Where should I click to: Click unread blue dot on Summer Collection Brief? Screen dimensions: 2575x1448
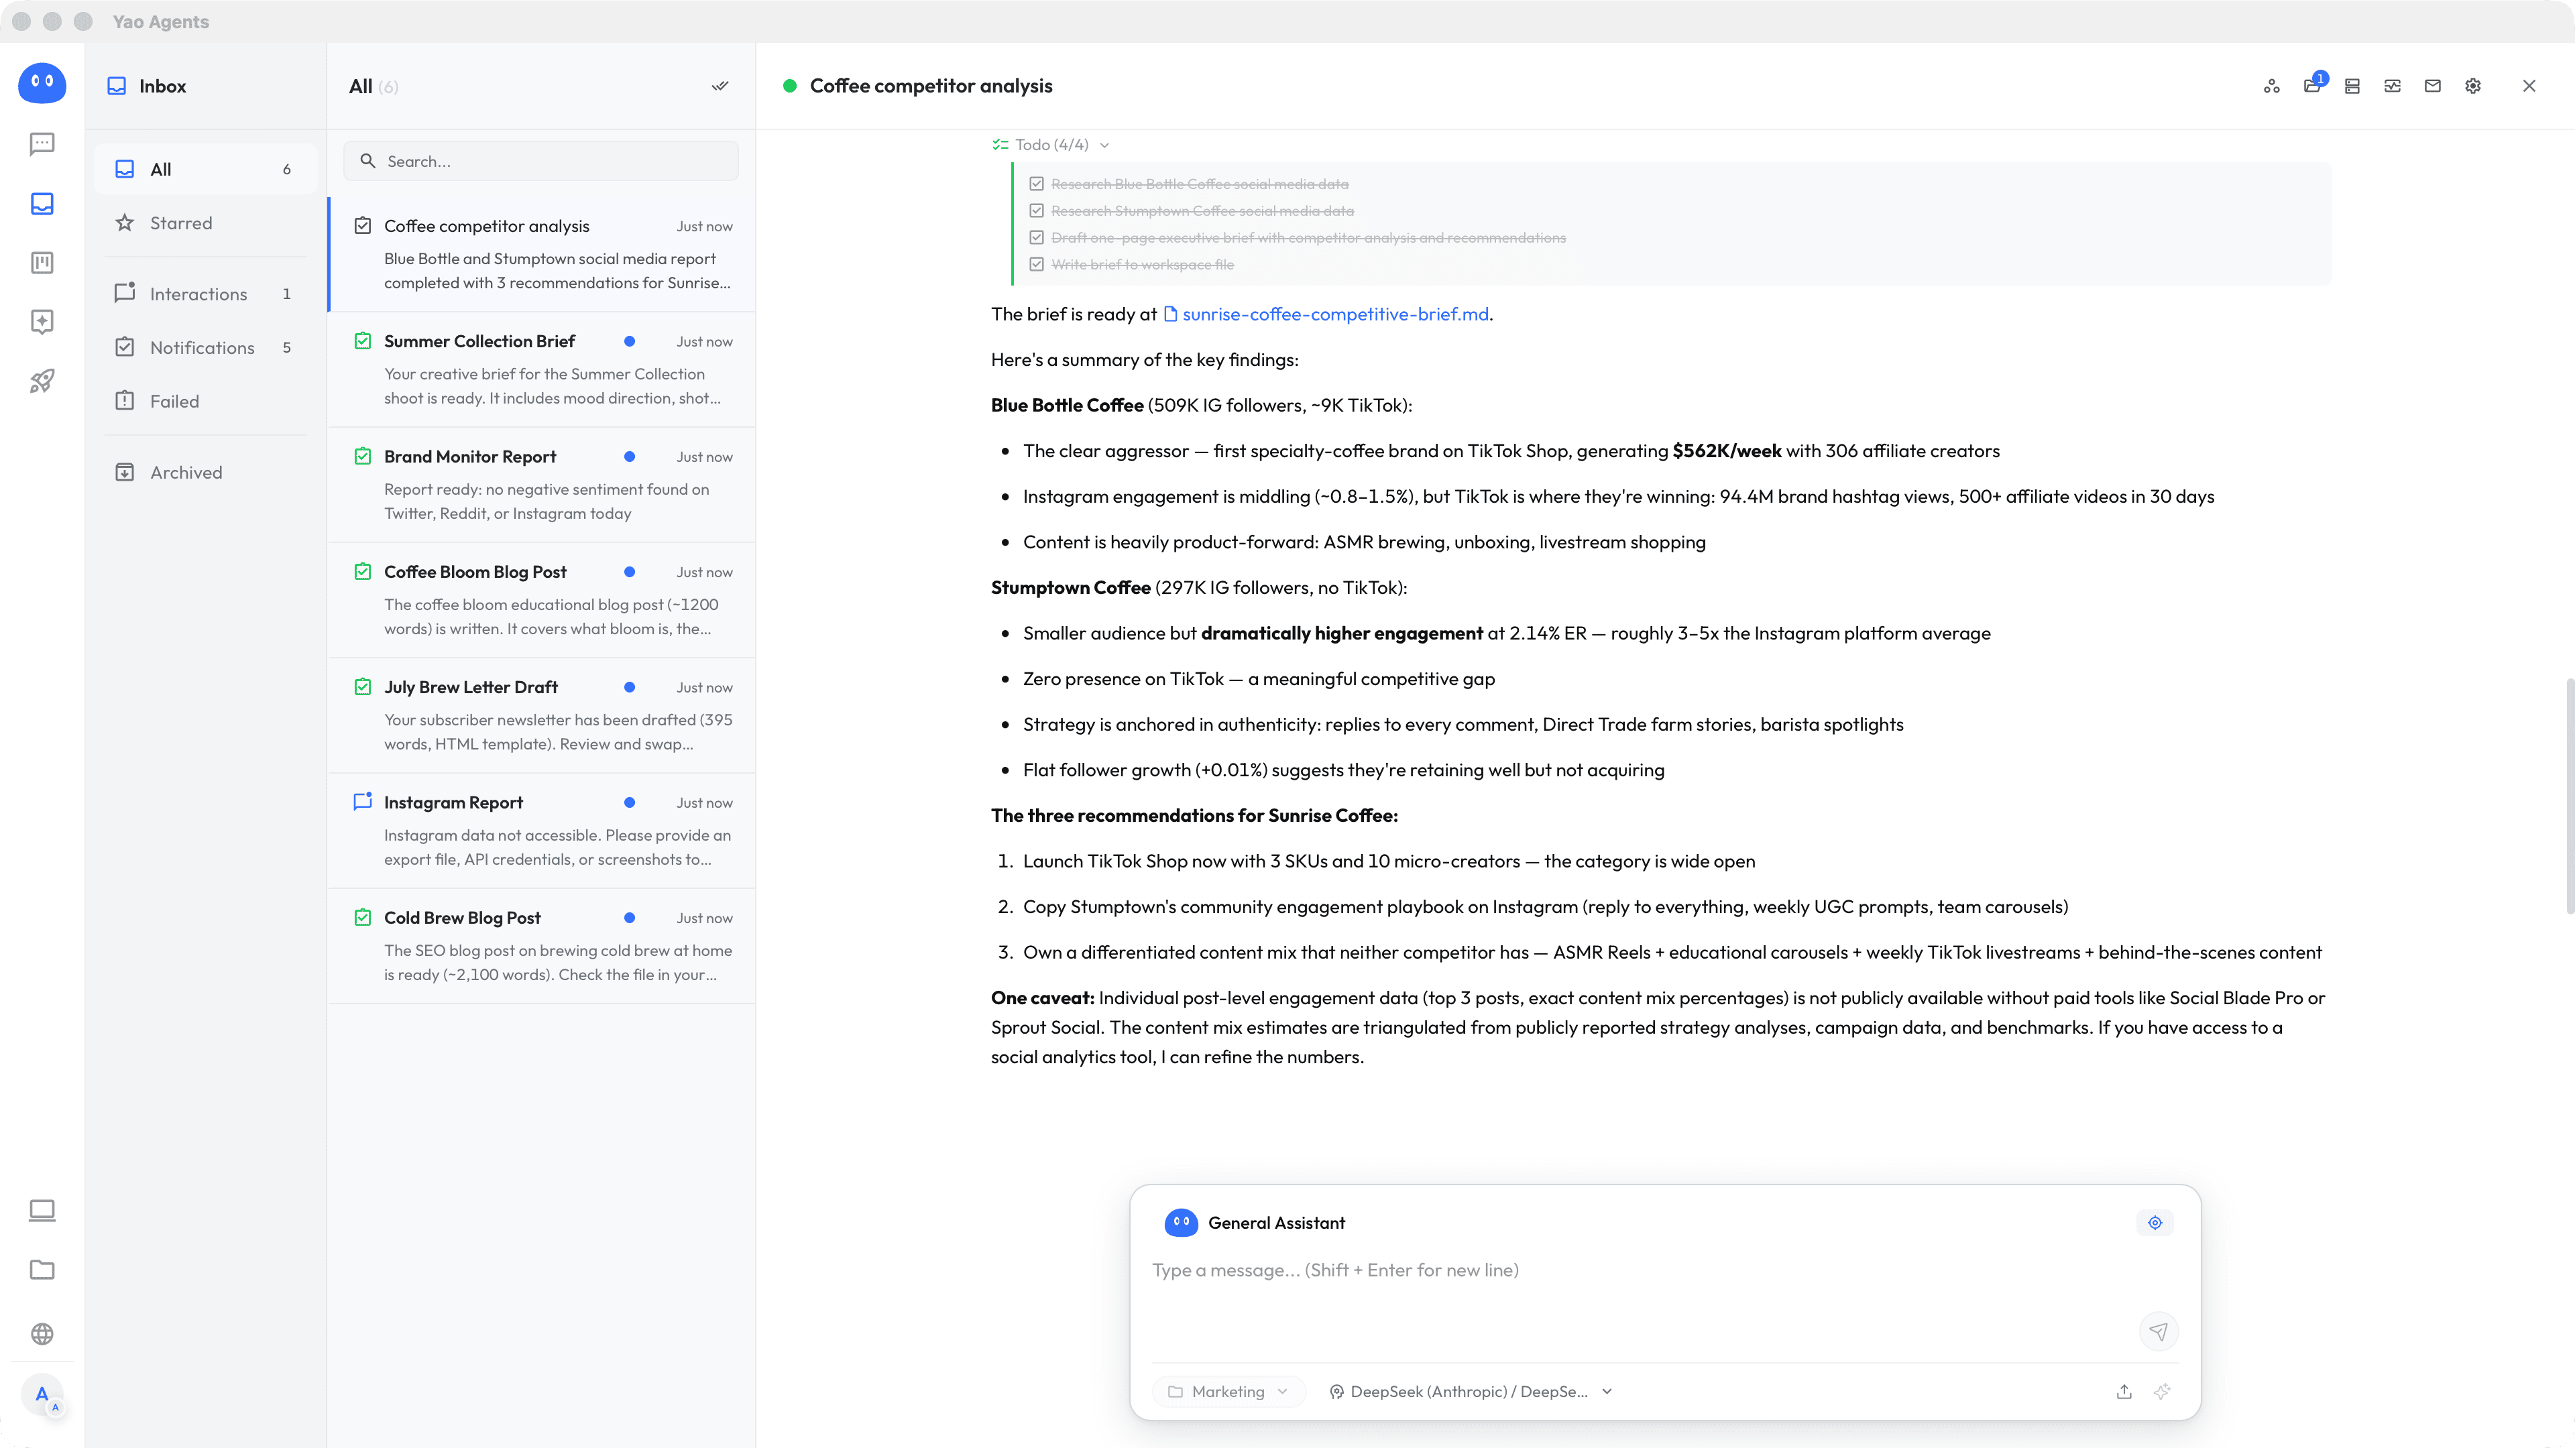coord(629,342)
